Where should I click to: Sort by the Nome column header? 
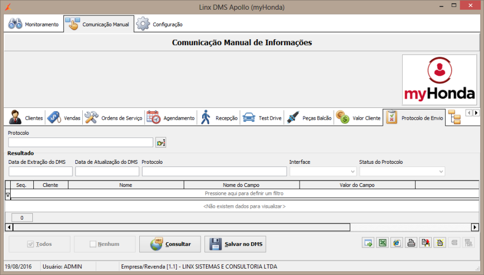126,185
